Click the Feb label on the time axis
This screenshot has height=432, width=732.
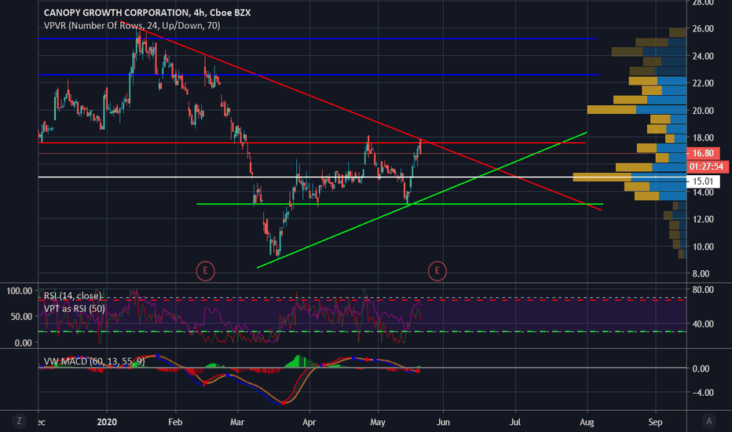tap(175, 423)
